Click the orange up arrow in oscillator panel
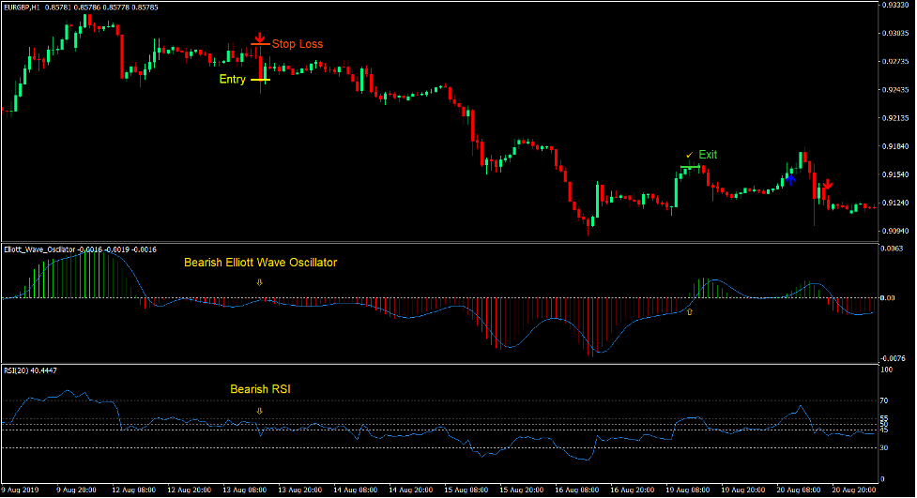Screen dimensions: 917x498 [690, 315]
